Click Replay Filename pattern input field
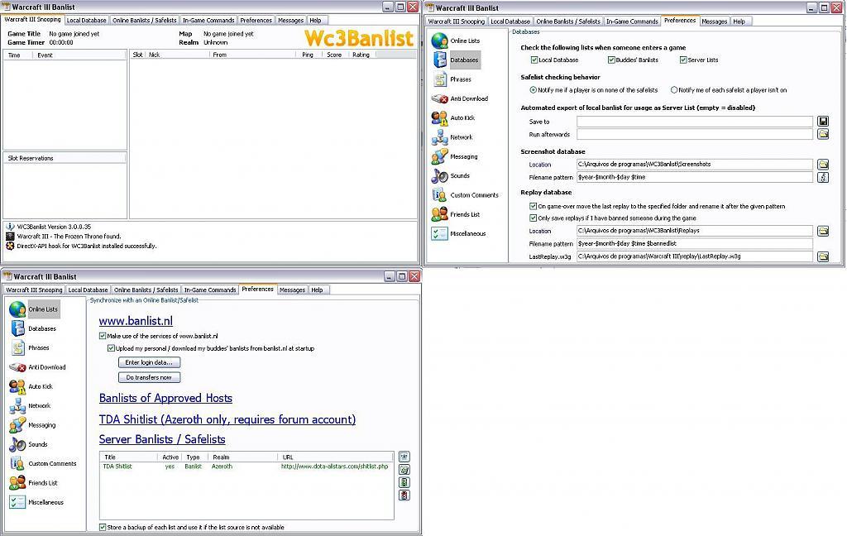The width and height of the screenshot is (847, 536). coord(695,244)
